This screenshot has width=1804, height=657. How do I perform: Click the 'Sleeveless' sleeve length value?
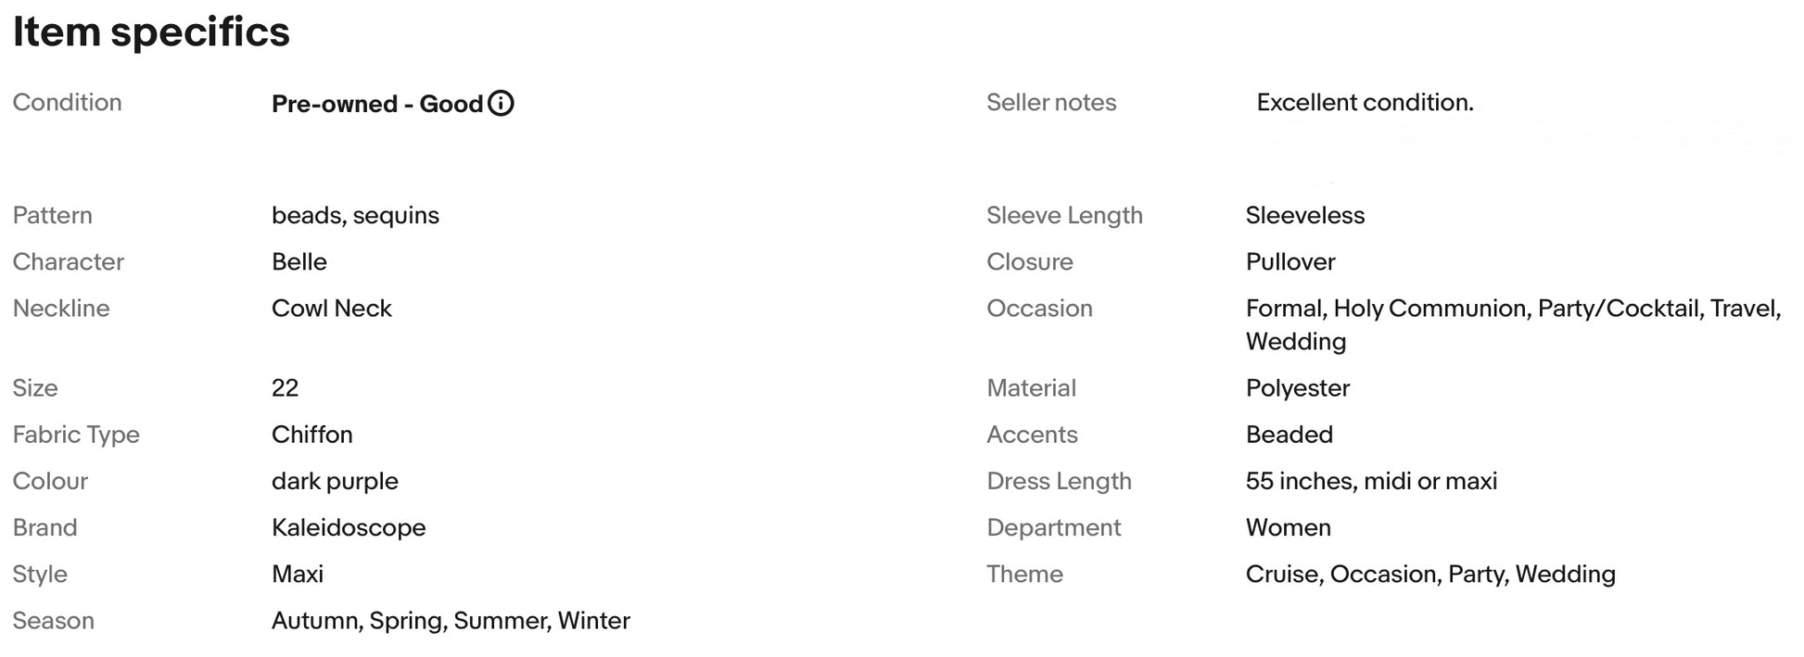click(1305, 215)
